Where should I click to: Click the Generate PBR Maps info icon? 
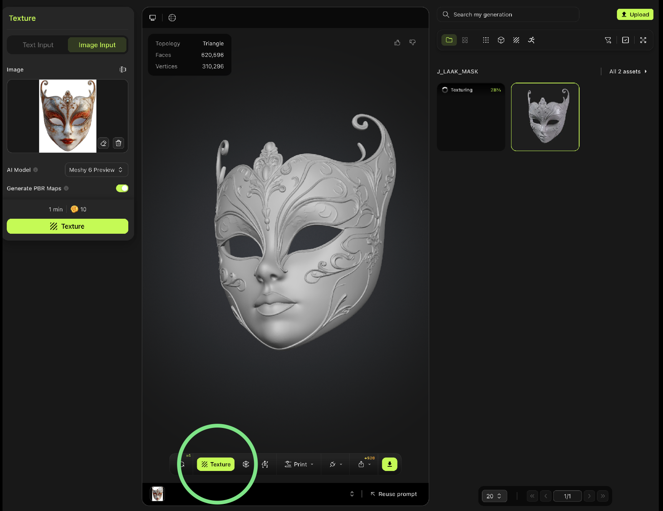(66, 188)
